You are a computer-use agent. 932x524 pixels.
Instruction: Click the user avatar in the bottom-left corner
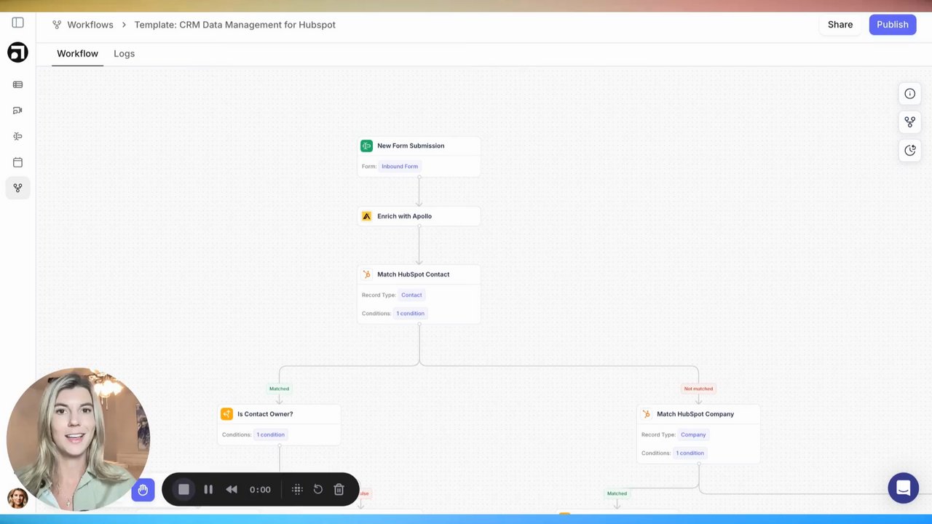(17, 499)
